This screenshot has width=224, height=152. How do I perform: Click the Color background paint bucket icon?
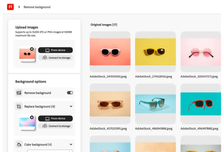[19, 144]
